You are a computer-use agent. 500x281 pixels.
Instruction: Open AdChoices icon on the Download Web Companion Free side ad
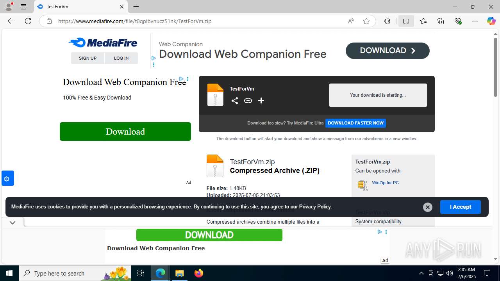click(x=182, y=79)
